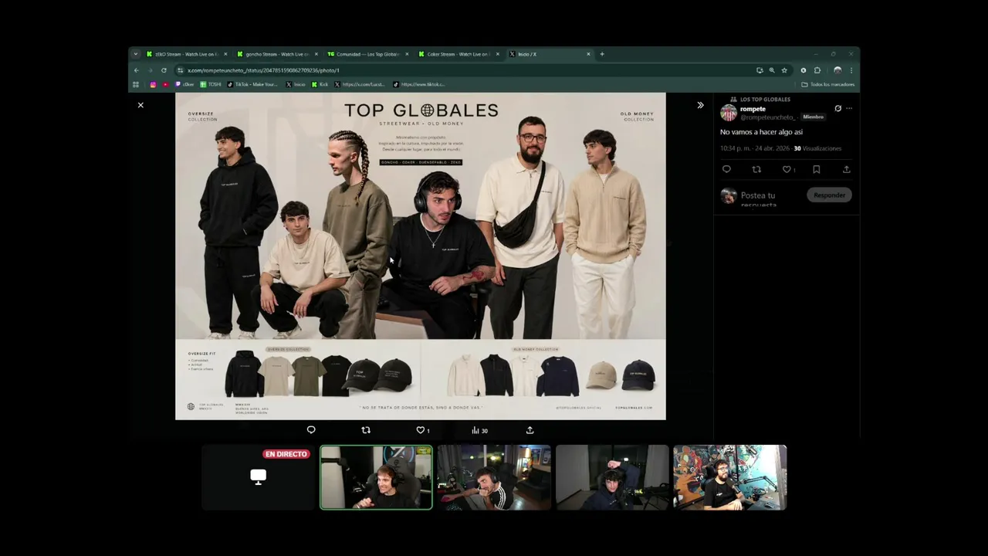Reload the page

(x=164, y=70)
